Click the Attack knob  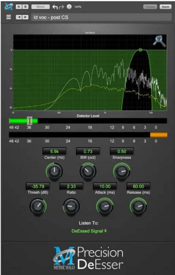pyautogui.click(x=105, y=206)
